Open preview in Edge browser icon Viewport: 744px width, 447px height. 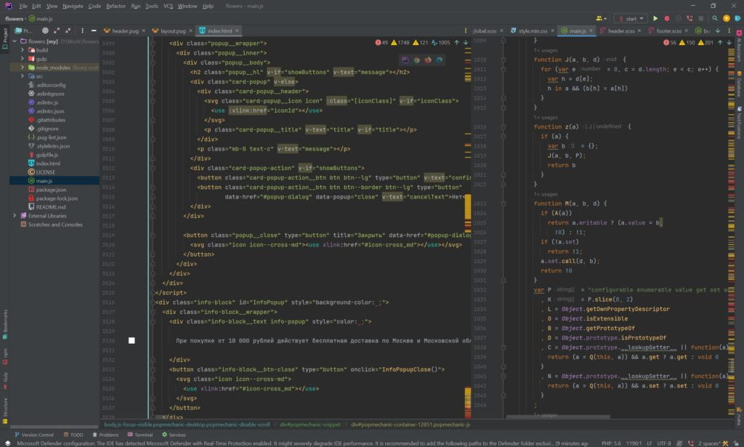pyautogui.click(x=440, y=60)
